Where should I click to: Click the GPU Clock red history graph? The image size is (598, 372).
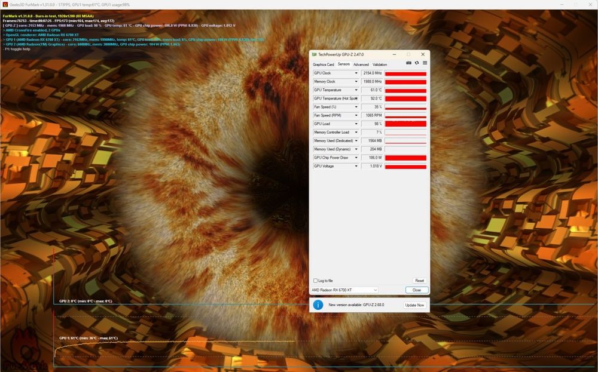[405, 73]
